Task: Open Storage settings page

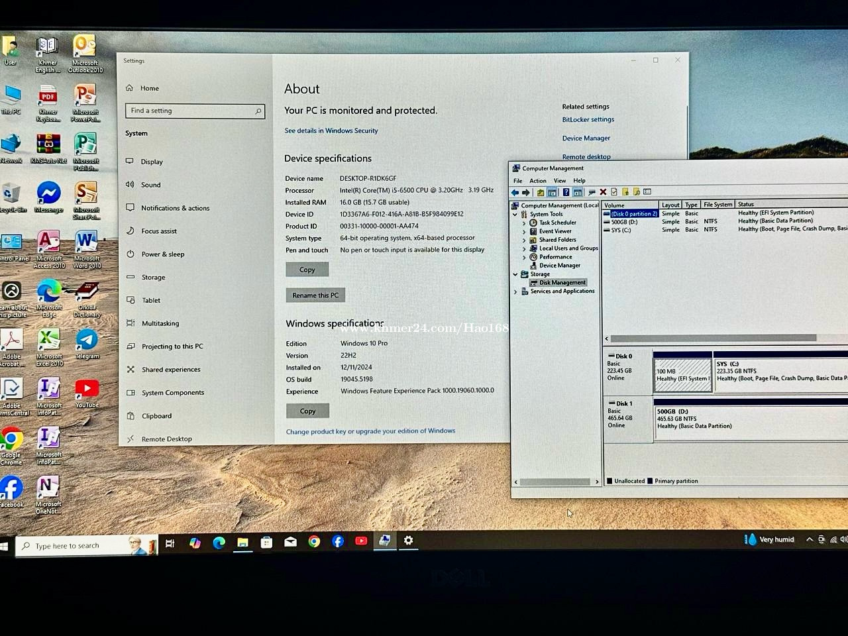Action: point(153,278)
